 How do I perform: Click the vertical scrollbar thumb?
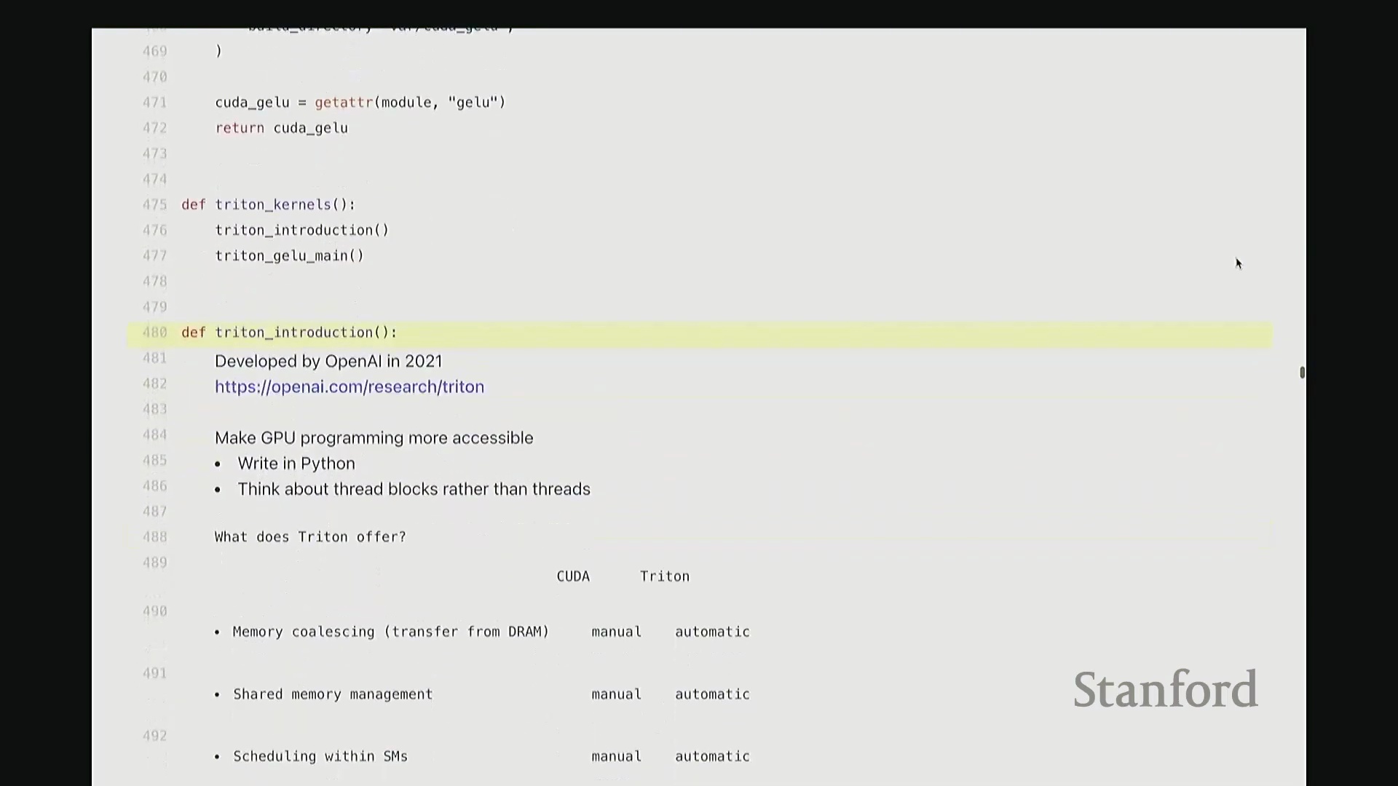point(1302,373)
